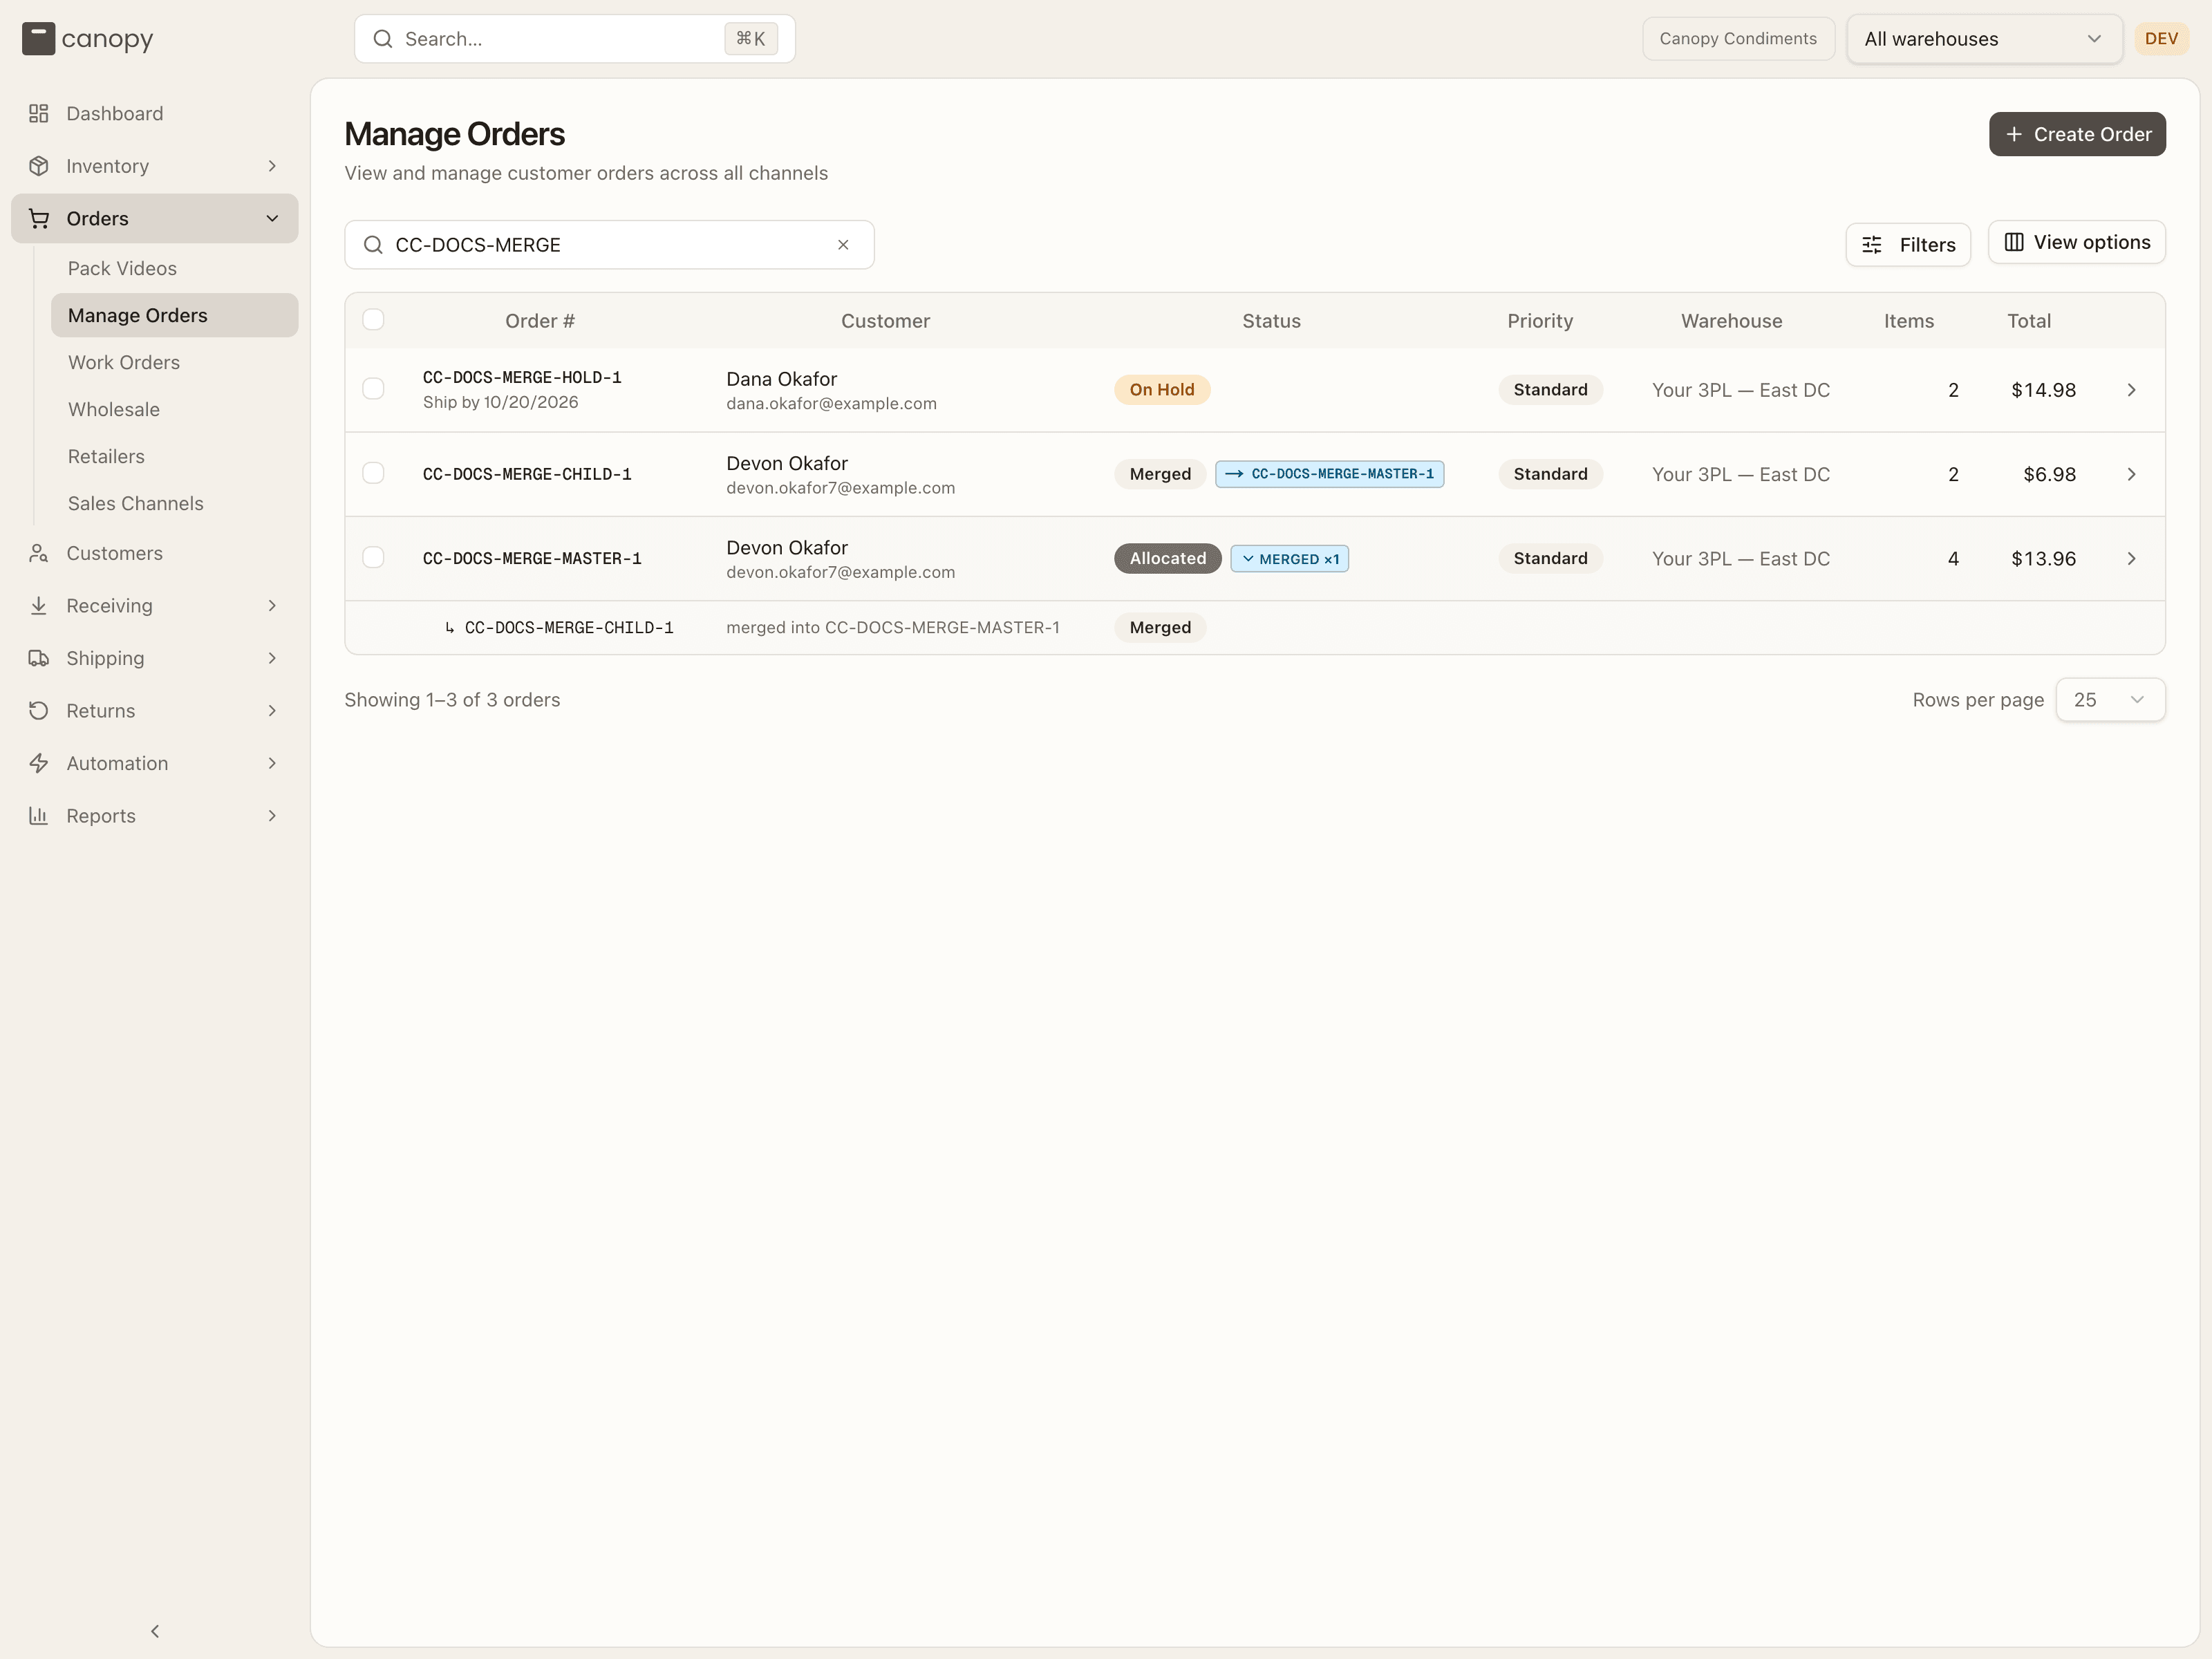Check the CC-DOCS-MERGE-MASTER-1 order checkbox
Viewport: 2212px width, 1659px height.
pos(373,557)
